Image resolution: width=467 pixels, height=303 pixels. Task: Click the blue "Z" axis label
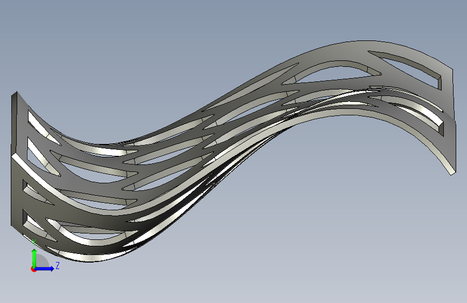click(x=58, y=265)
